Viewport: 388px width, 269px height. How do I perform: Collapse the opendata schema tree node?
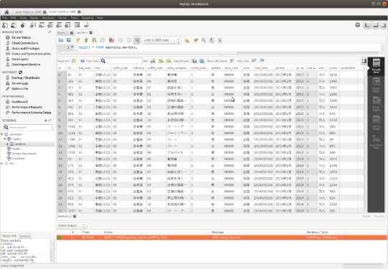(2, 134)
